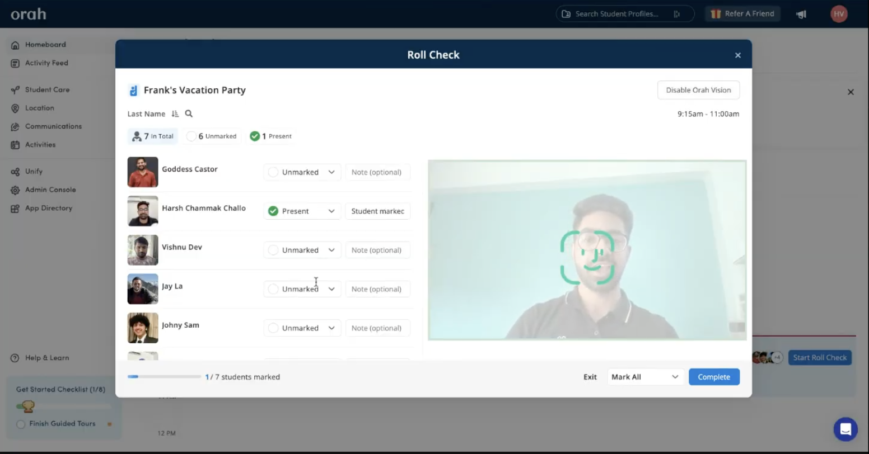This screenshot has height=454, width=869.
Task: Close the background panel with X
Action: (x=851, y=92)
